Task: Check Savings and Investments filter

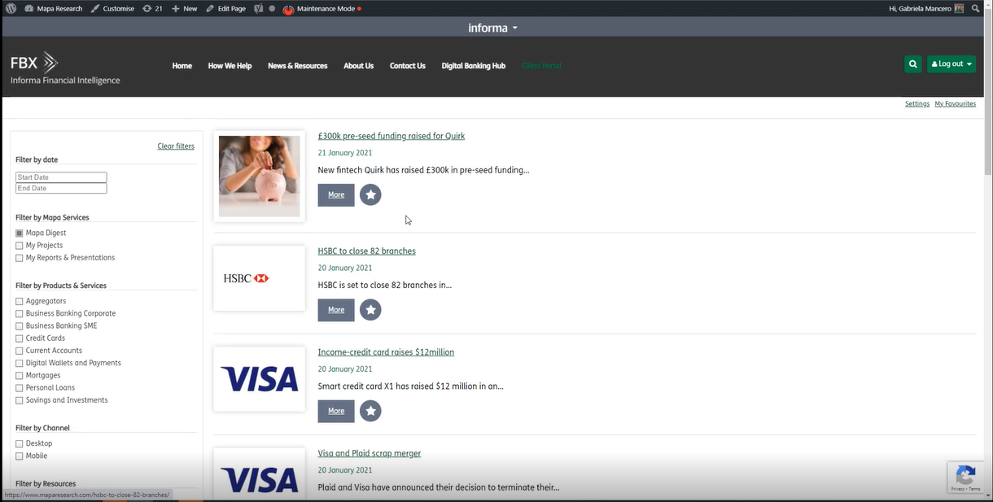Action: tap(20, 400)
